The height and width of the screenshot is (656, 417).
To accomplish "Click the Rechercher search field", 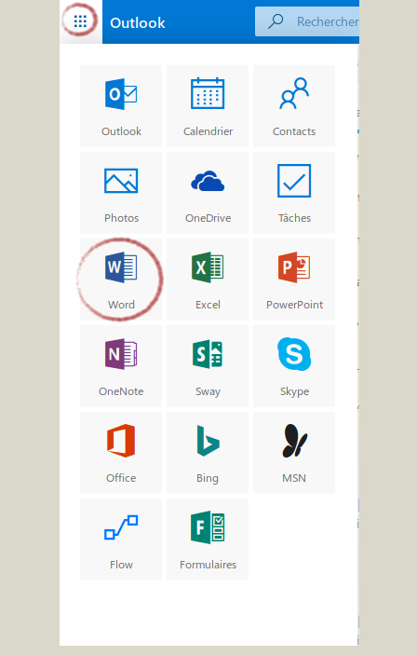I will (x=307, y=21).
